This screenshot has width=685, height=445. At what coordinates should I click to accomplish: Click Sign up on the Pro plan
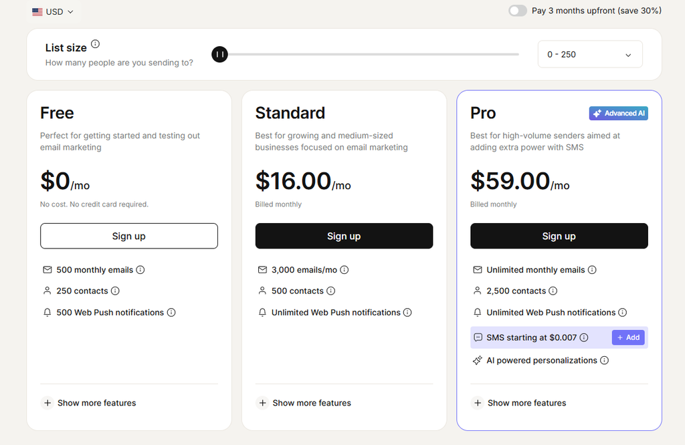[559, 236]
